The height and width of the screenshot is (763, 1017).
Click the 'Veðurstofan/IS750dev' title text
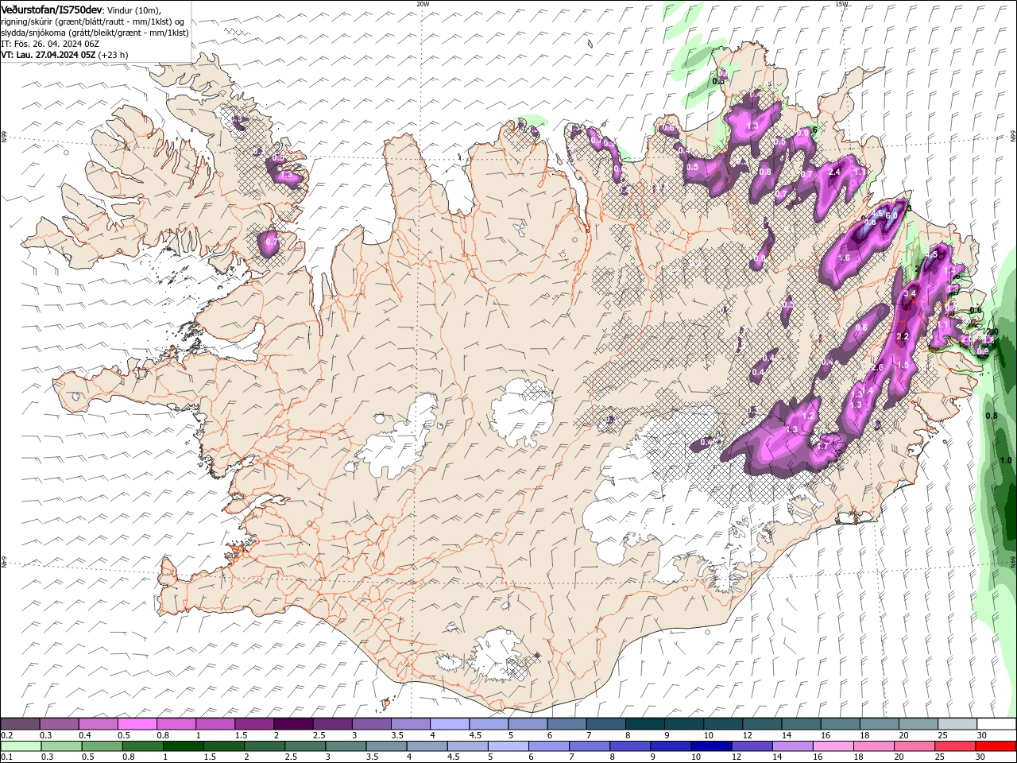(52, 10)
